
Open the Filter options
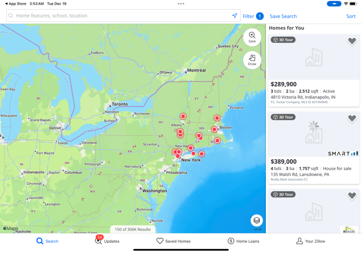coord(253,16)
